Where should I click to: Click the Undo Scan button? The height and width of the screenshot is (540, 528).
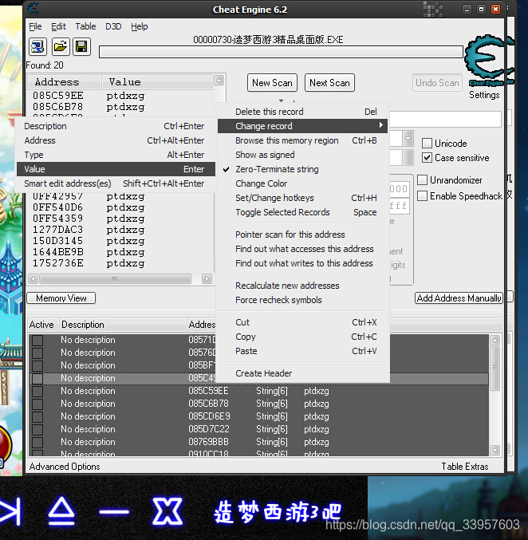437,83
